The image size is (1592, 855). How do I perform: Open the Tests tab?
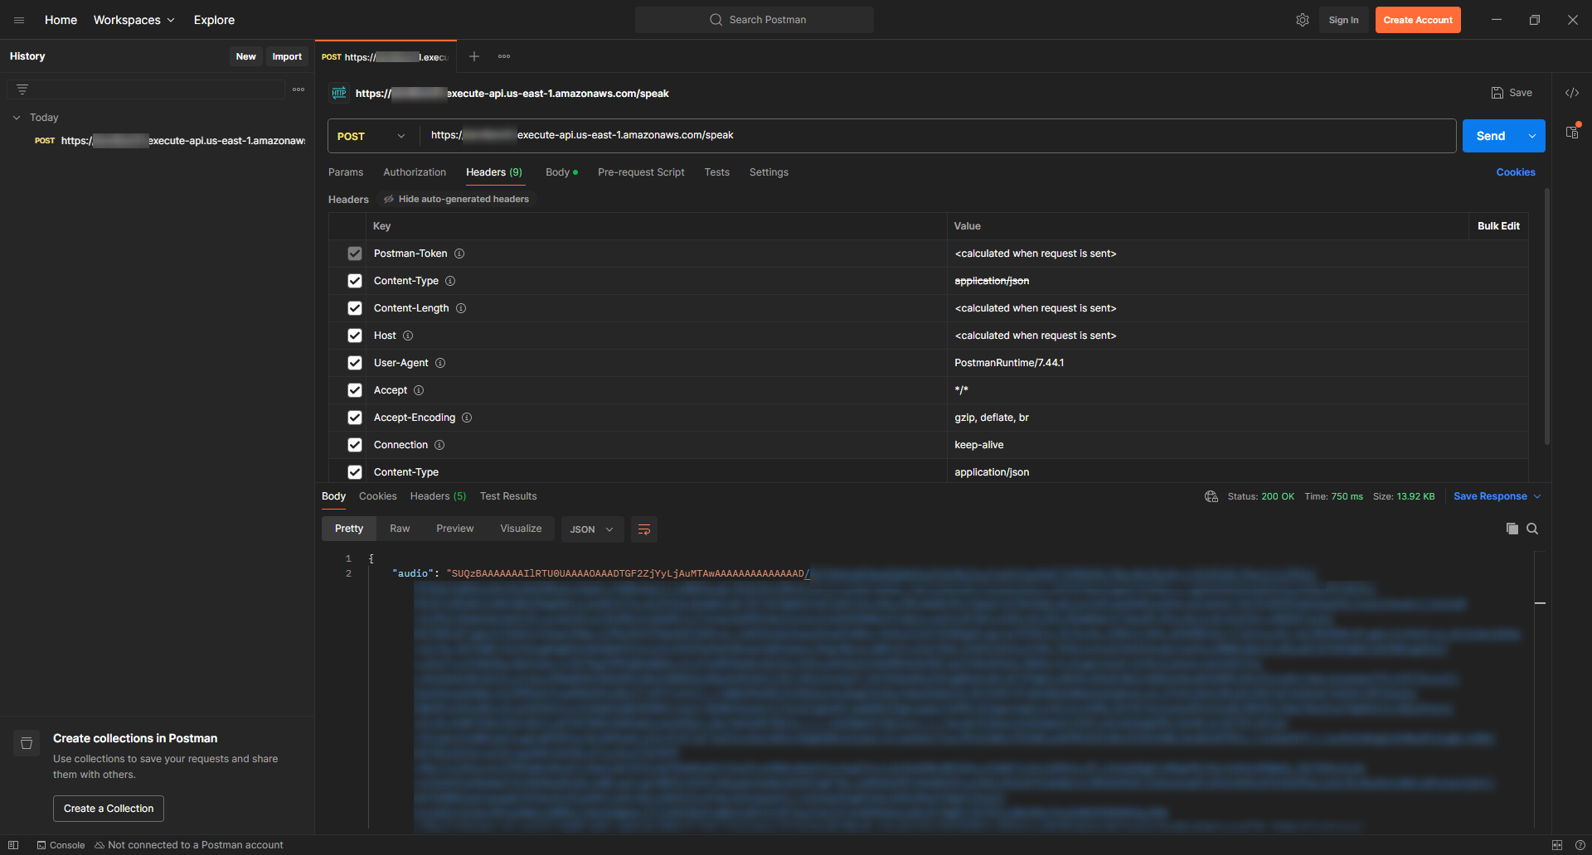tap(717, 172)
